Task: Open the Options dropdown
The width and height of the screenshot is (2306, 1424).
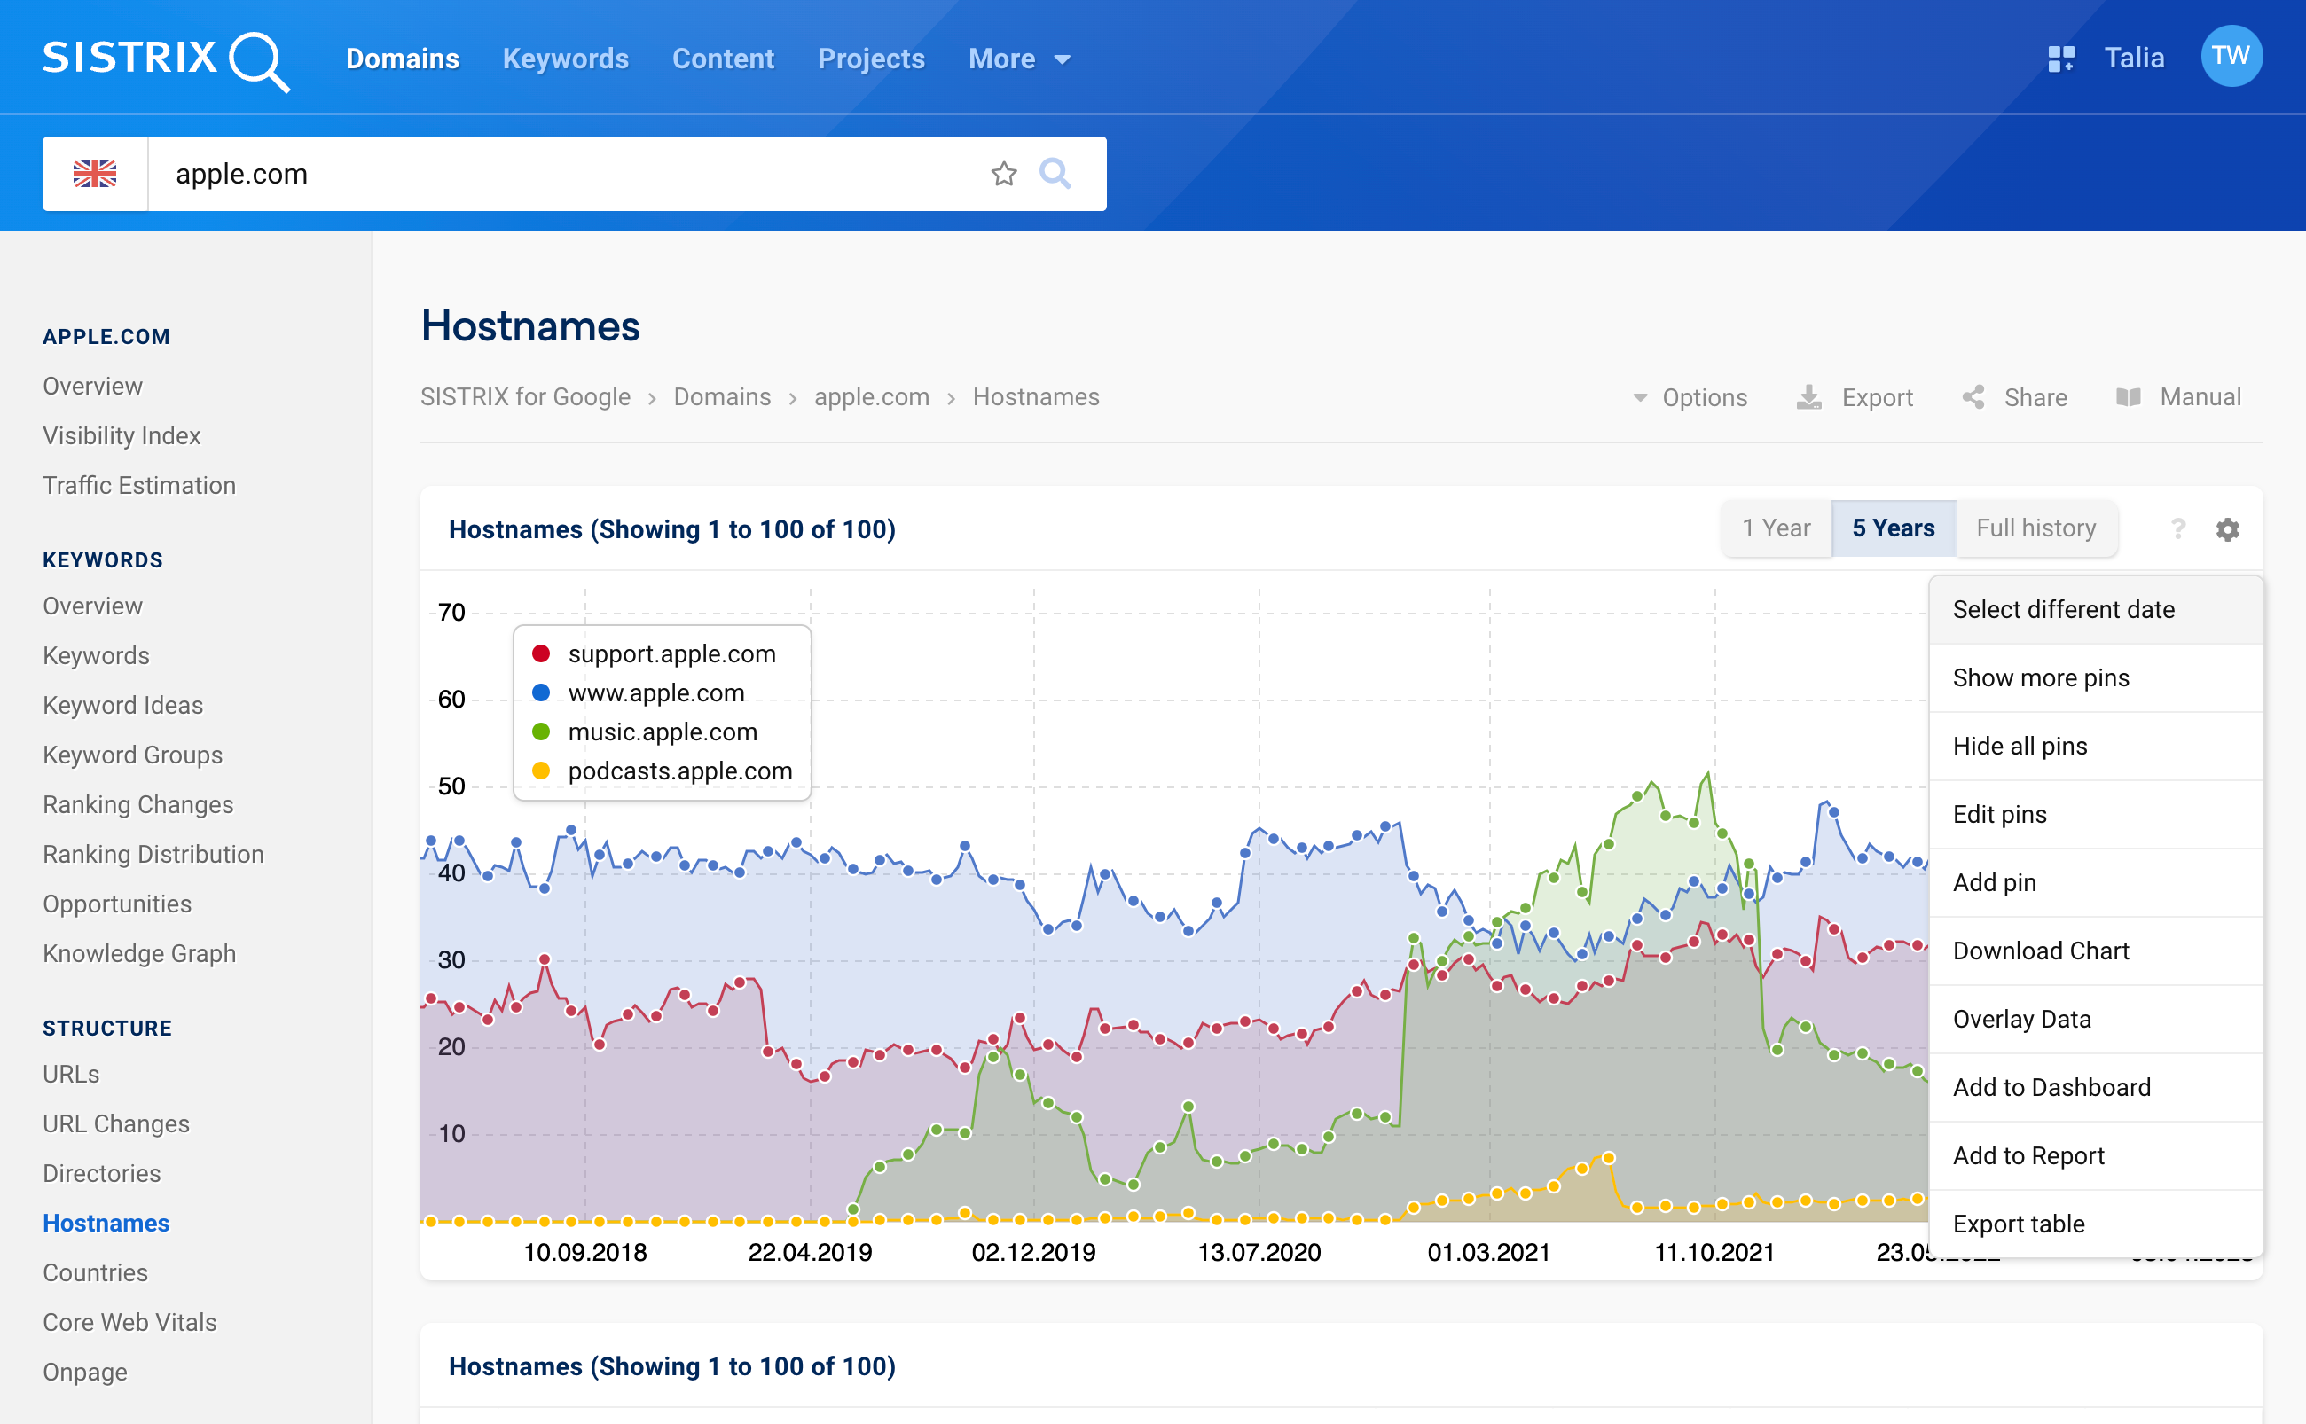Action: click(1690, 397)
